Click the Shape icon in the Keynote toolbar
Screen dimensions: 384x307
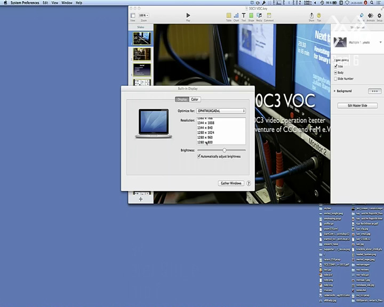[x=251, y=17]
